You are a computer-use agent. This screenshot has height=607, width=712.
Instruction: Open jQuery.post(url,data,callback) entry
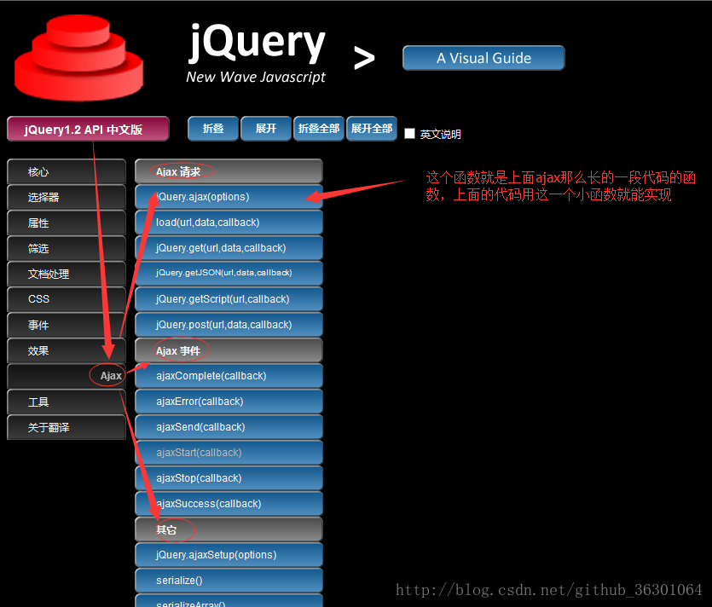229,325
